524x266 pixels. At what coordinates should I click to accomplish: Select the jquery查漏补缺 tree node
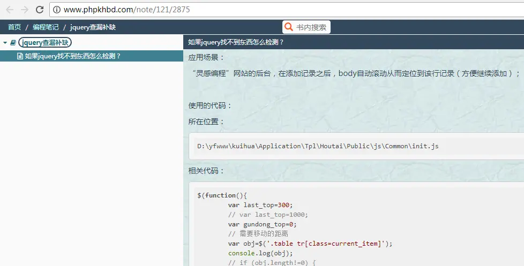coord(45,42)
